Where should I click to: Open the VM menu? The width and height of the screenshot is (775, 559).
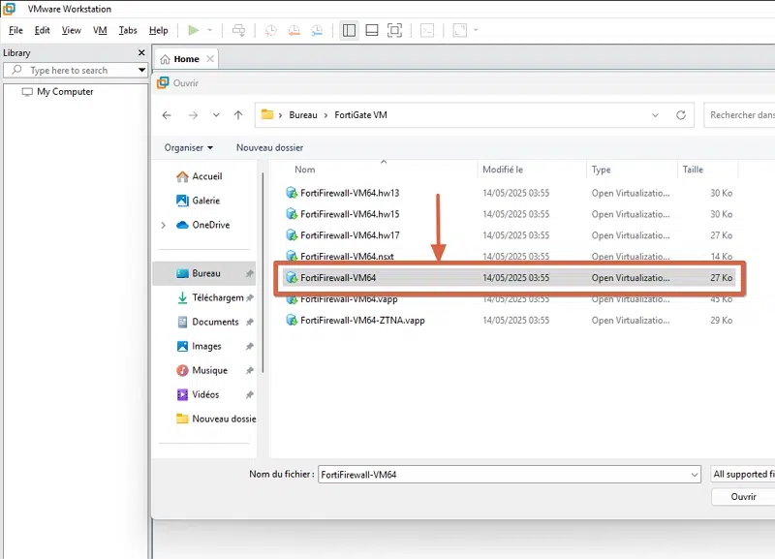pos(100,31)
